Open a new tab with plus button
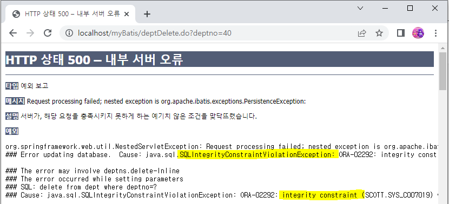 point(147,14)
